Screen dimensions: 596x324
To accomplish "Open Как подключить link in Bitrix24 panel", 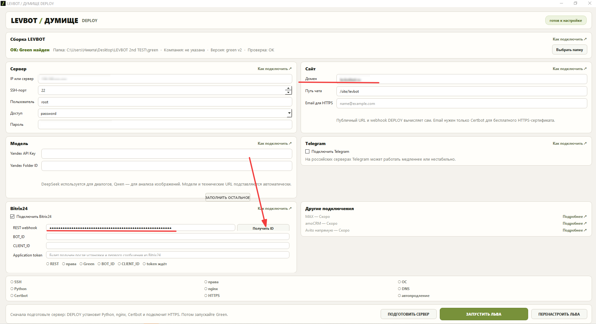I will (275, 209).
